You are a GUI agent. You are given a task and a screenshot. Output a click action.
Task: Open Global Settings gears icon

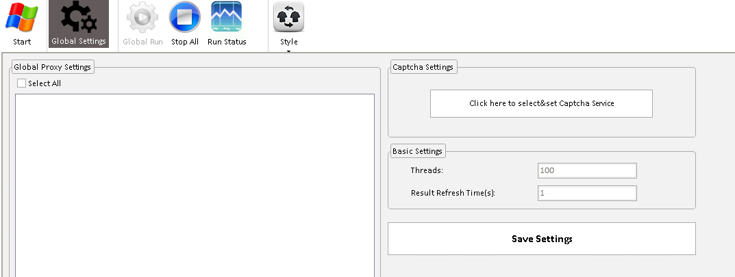point(79,17)
